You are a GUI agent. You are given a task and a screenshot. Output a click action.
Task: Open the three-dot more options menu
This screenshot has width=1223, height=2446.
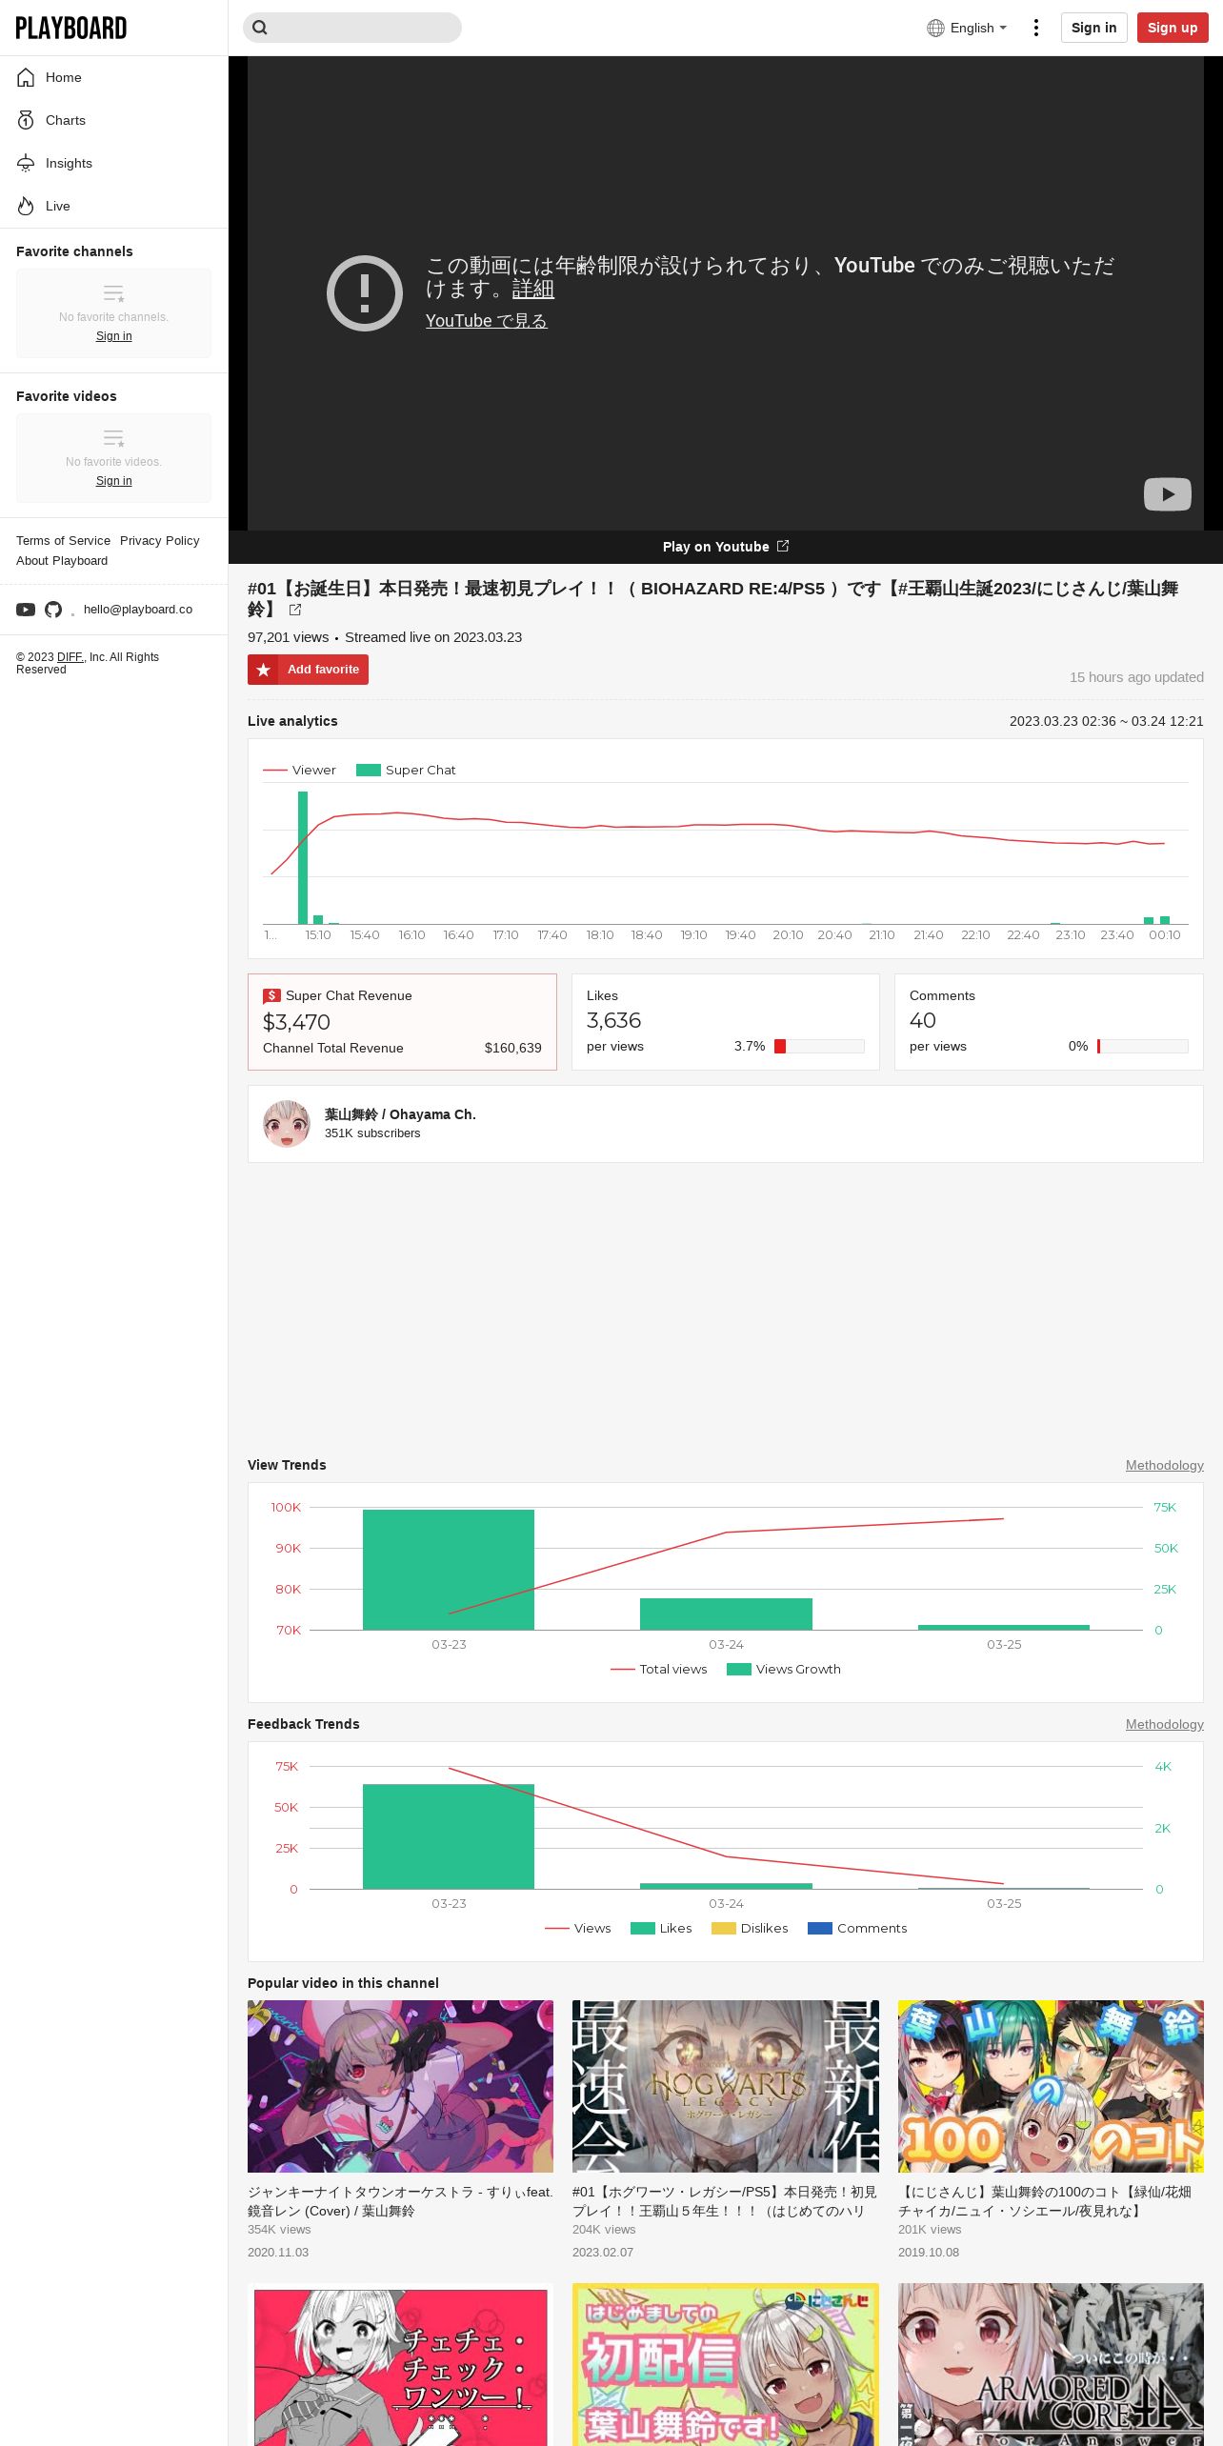(x=1036, y=28)
